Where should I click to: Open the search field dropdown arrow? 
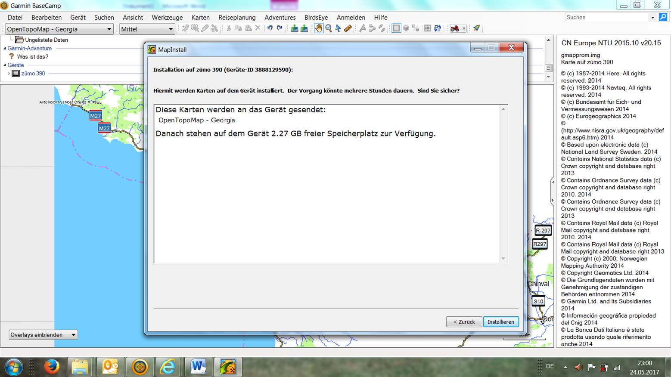[652, 17]
